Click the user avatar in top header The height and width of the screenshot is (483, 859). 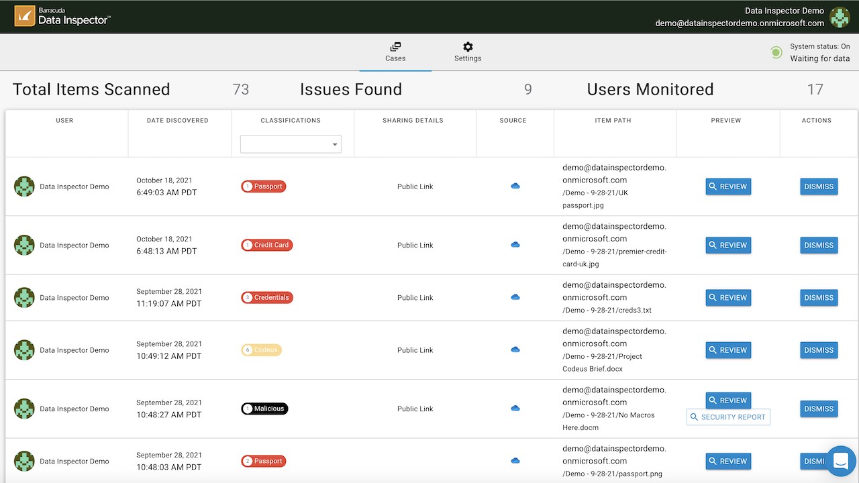click(840, 17)
